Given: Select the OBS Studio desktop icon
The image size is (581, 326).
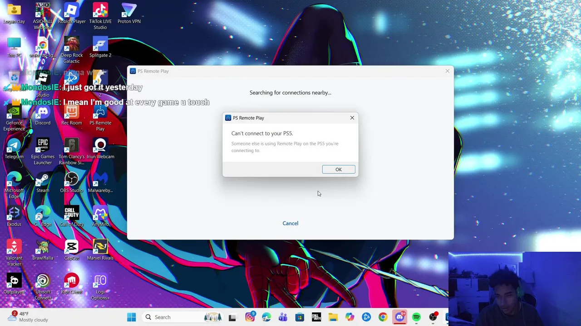Looking at the screenshot, I should point(72,183).
